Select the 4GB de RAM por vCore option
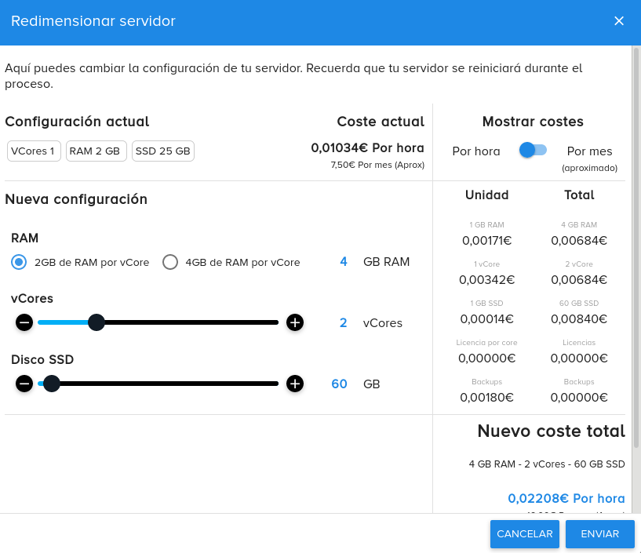Viewport: 641px width, 553px height. click(x=170, y=262)
